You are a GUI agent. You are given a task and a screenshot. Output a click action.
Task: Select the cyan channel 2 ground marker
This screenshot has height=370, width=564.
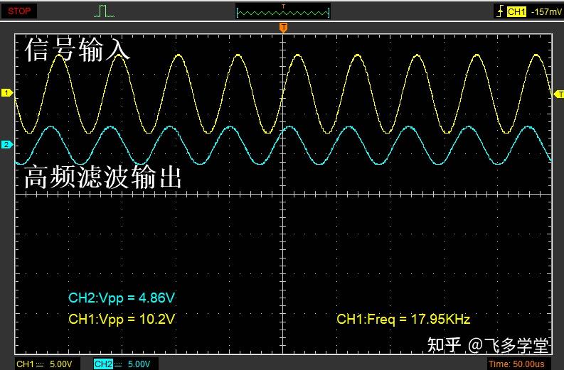(7, 145)
